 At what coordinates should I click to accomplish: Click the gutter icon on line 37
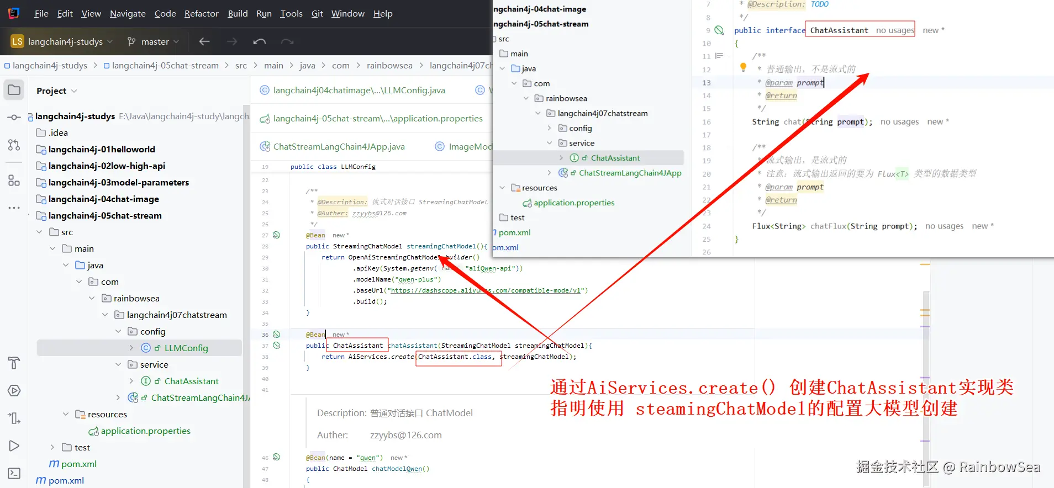(277, 346)
